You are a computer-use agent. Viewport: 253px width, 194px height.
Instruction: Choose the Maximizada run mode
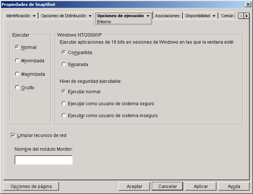[17, 74]
